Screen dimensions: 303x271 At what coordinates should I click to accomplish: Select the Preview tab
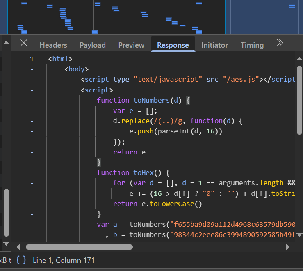(131, 45)
